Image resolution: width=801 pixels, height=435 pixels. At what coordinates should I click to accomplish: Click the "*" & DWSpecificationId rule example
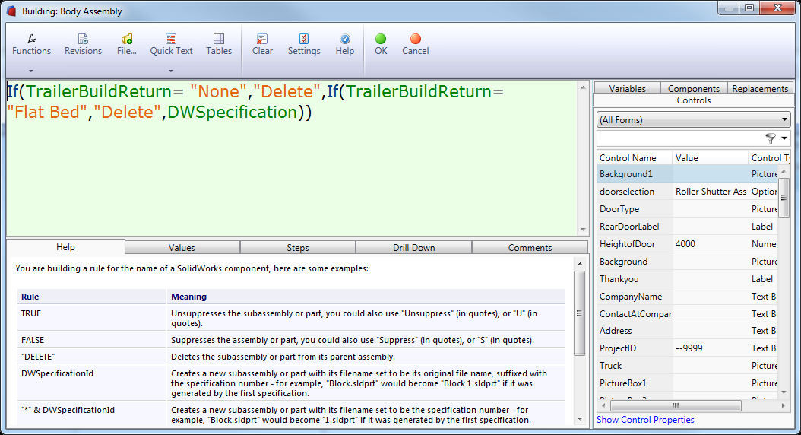click(x=291, y=414)
